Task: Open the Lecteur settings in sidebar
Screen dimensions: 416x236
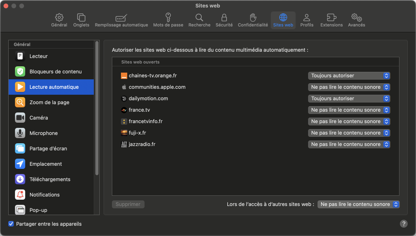Action: tap(38, 56)
